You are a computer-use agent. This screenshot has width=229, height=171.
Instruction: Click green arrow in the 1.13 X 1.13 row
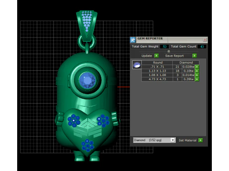(x=197, y=71)
